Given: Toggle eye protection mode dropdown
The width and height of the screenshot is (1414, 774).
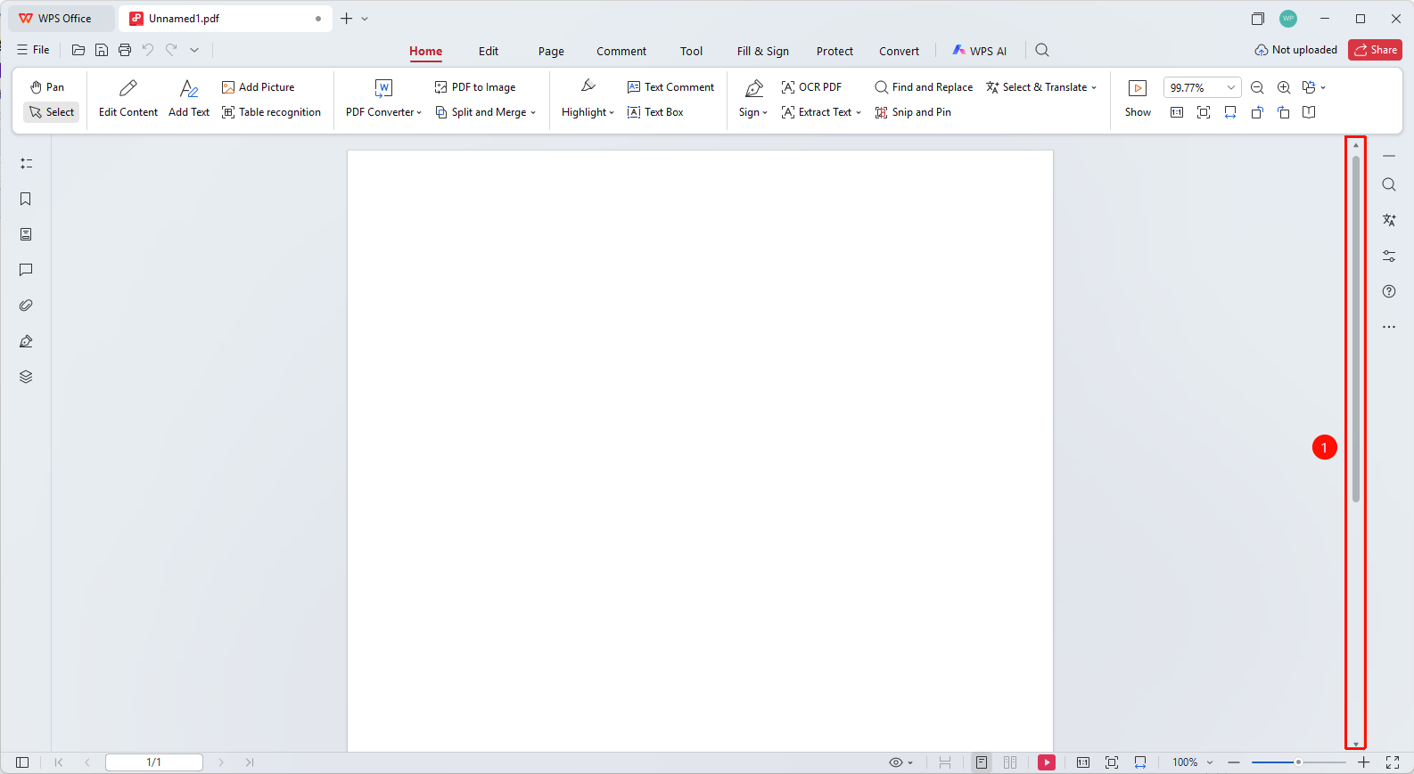Looking at the screenshot, I should (901, 762).
